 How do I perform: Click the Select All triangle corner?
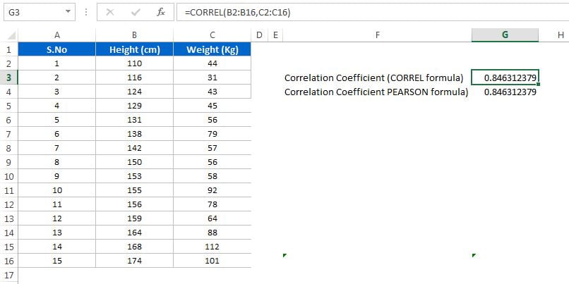coord(11,35)
